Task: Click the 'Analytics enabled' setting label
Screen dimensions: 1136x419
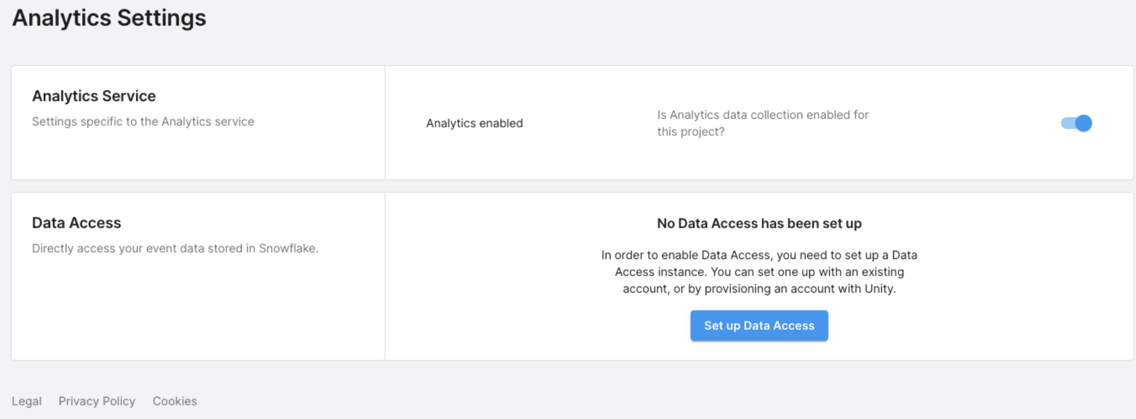Action: tap(475, 123)
